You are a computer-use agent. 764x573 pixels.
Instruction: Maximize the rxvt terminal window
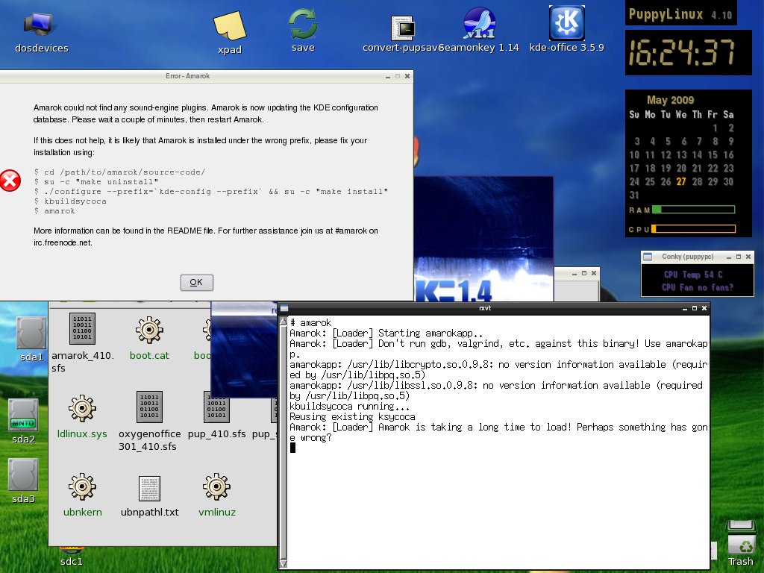pyautogui.click(x=695, y=308)
